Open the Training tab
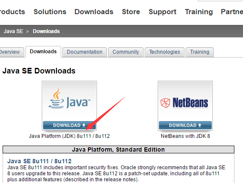243x183 pixels. click(x=199, y=52)
